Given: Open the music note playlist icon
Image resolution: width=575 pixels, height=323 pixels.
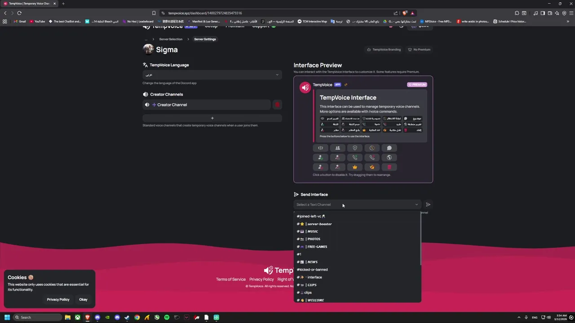Looking at the screenshot, I should pyautogui.click(x=535, y=13).
